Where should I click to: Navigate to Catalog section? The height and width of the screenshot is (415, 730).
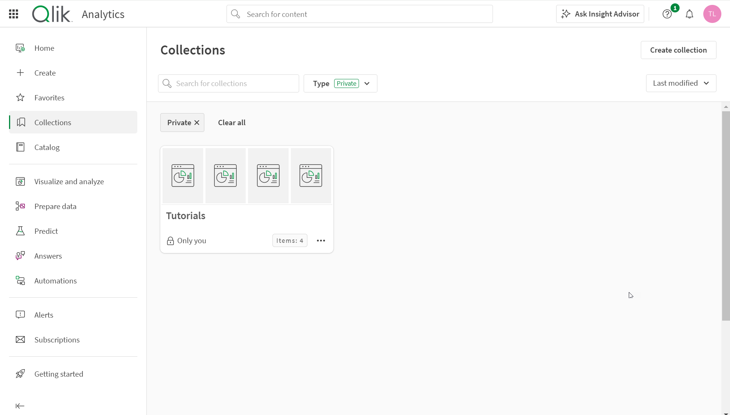pyautogui.click(x=47, y=147)
